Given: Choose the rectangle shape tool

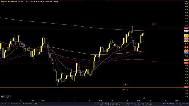Looking at the screenshot, I should tap(109, 104).
